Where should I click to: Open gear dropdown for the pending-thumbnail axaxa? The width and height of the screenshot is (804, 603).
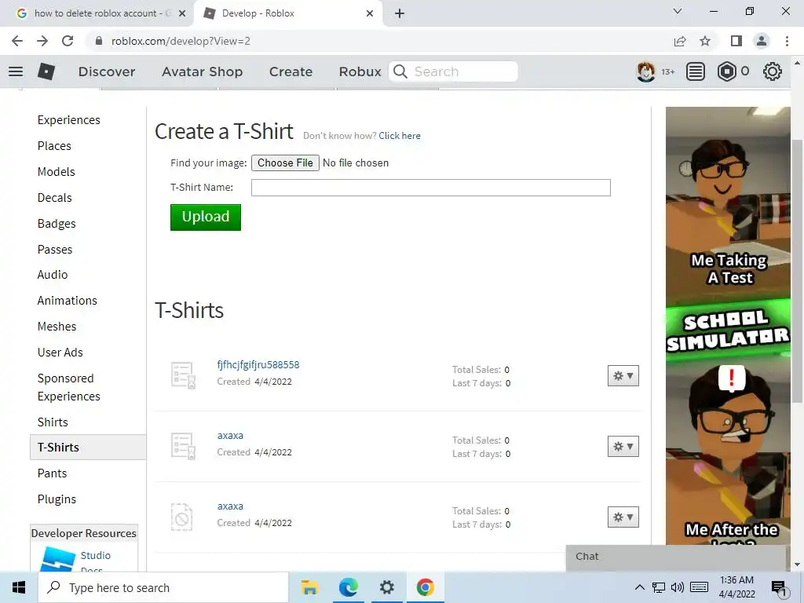(623, 447)
